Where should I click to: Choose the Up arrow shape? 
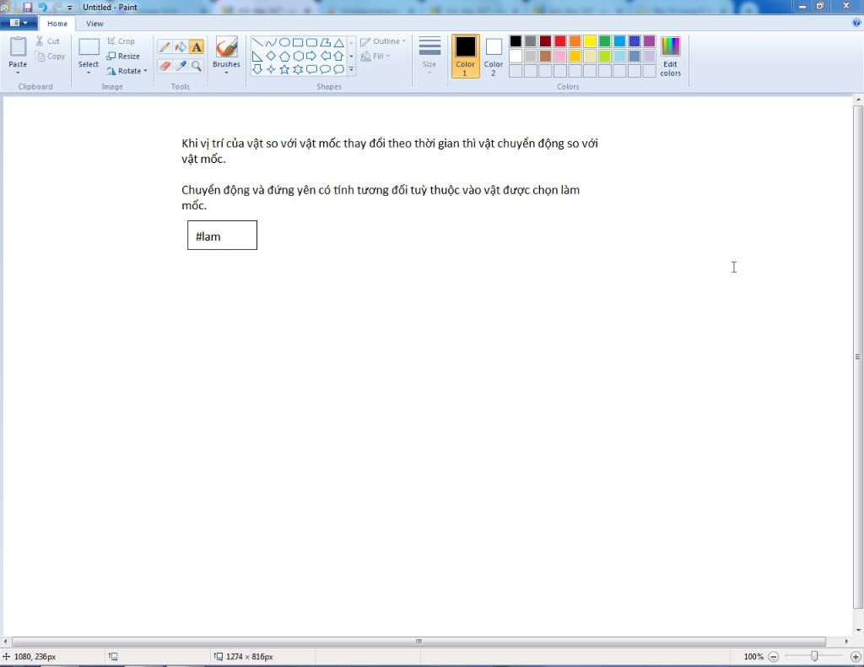click(338, 56)
